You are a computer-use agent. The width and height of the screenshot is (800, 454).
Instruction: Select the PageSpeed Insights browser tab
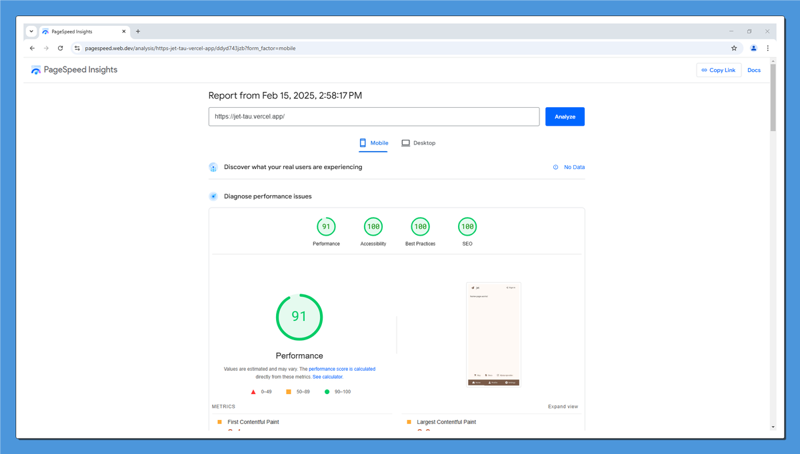(x=84, y=31)
